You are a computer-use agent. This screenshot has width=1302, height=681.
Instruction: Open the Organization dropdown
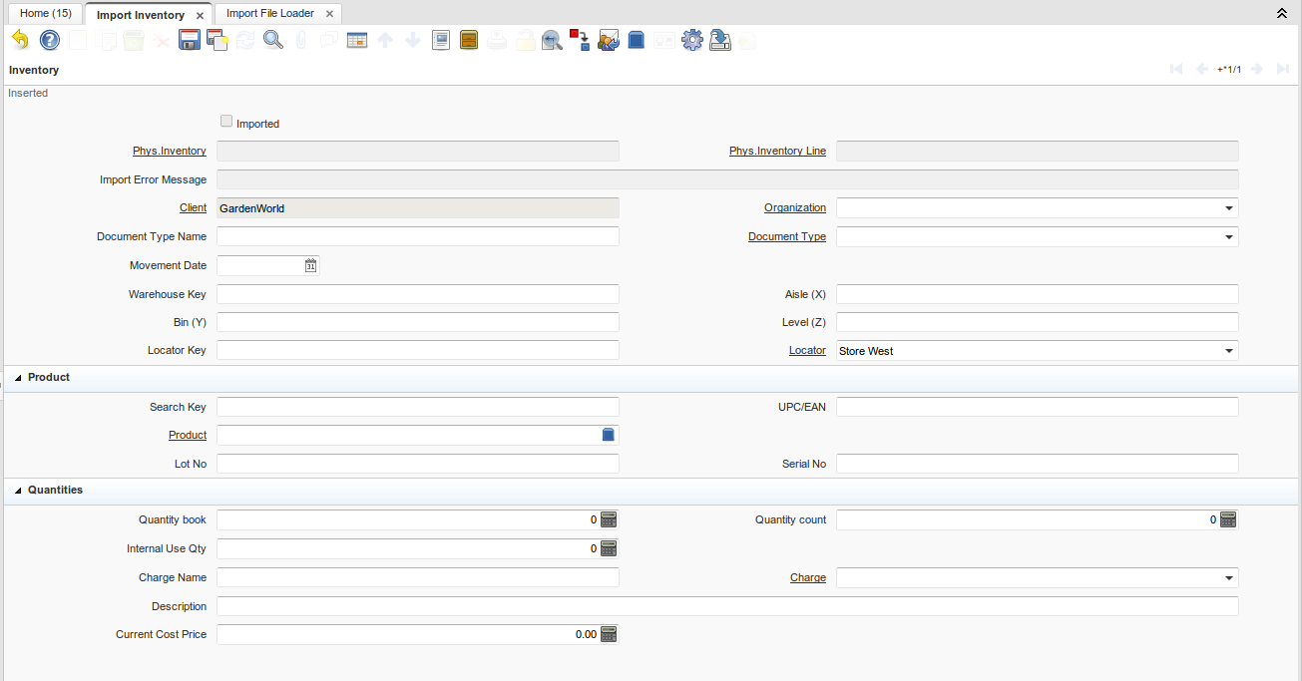pyautogui.click(x=1228, y=208)
